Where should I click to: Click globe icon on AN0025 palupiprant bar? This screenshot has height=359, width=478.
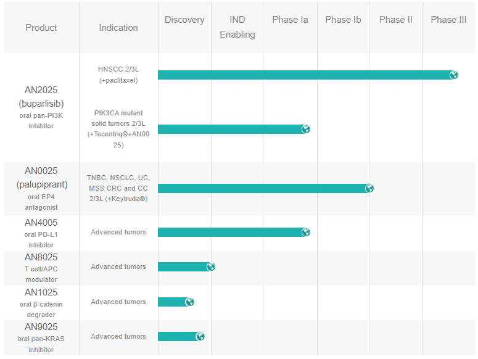tap(369, 189)
